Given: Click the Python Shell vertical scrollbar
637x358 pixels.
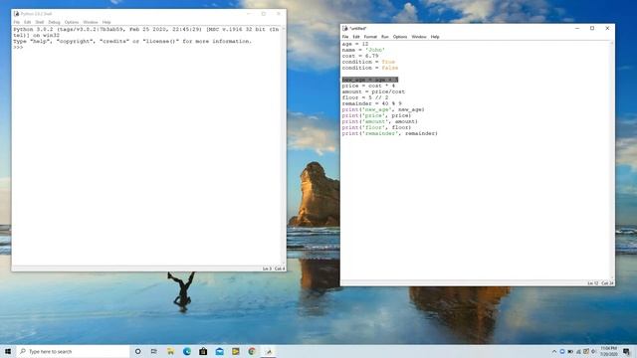Looking at the screenshot, I should 284,146.
